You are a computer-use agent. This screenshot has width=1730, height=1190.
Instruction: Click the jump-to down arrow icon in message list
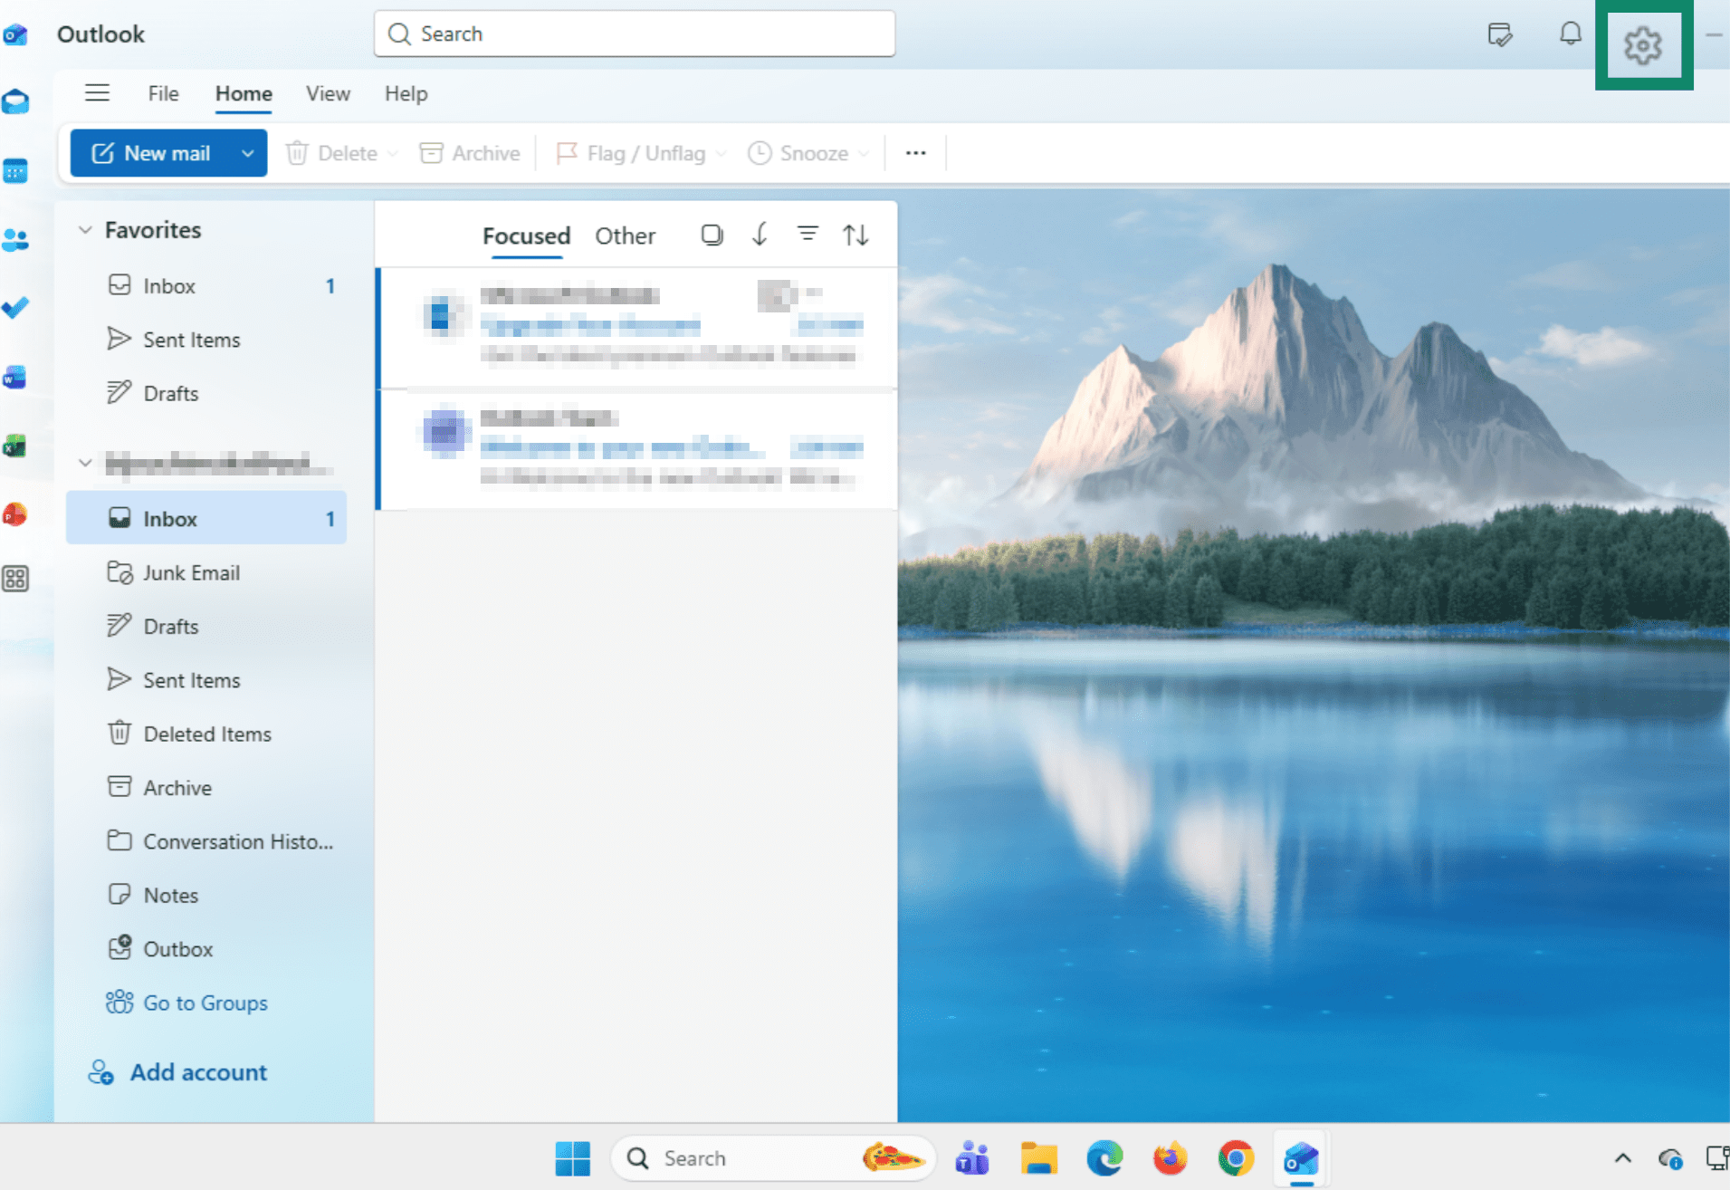click(760, 235)
